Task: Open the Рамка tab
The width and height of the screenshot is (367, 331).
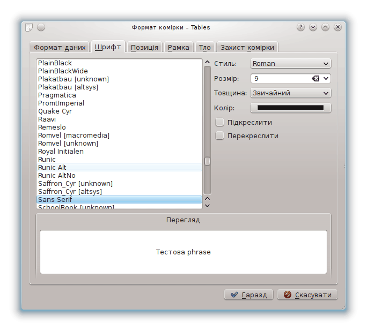Action: pos(178,47)
